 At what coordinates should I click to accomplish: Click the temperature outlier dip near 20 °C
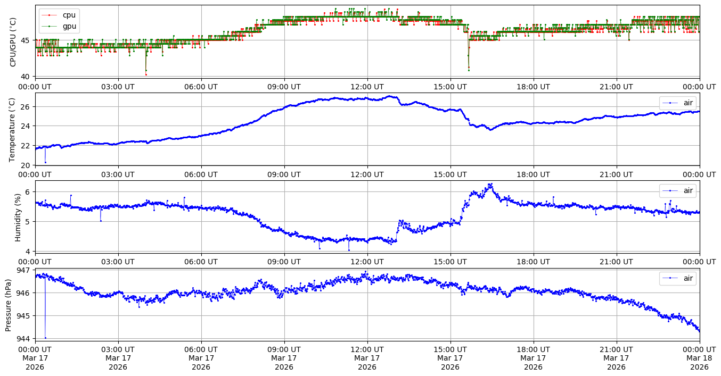click(45, 162)
